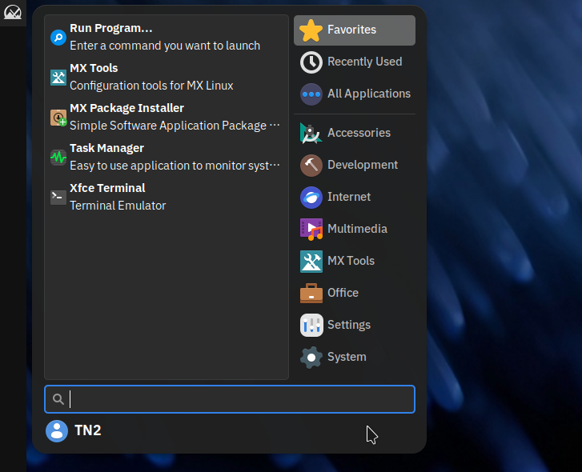Click the System gear icon

pos(311,357)
